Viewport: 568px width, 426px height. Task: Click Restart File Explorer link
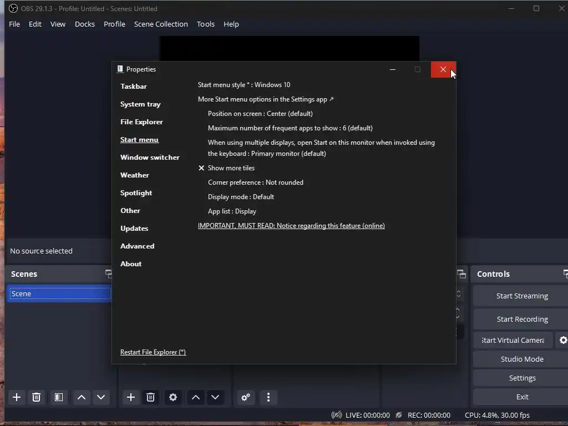(x=153, y=352)
